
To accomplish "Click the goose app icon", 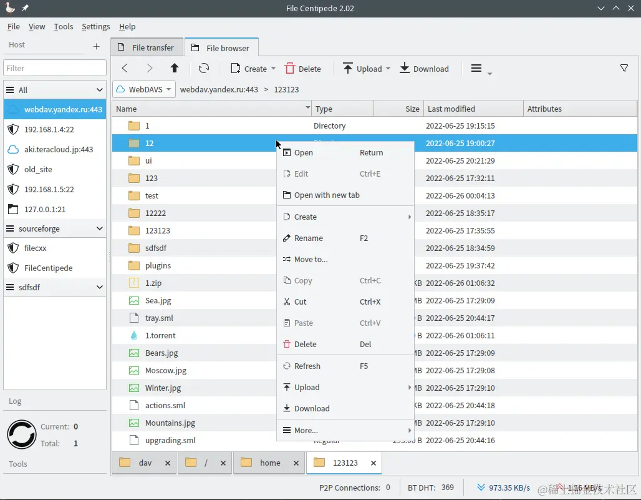I will coord(10,7).
